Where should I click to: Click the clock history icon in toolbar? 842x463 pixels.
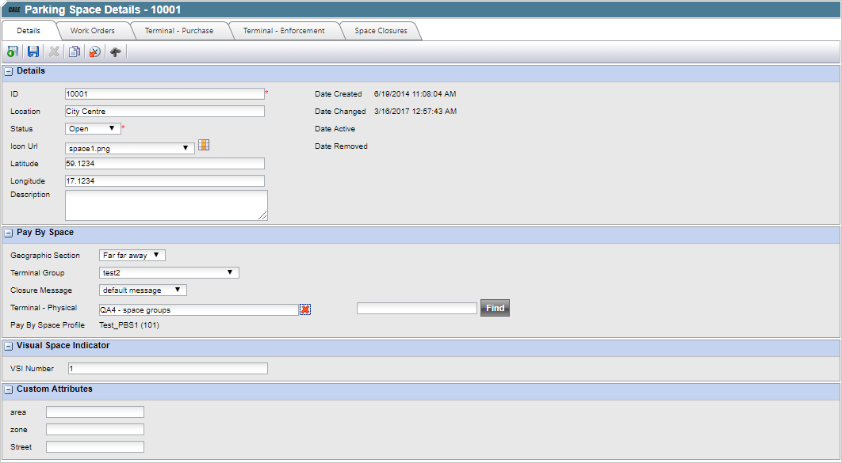[95, 52]
